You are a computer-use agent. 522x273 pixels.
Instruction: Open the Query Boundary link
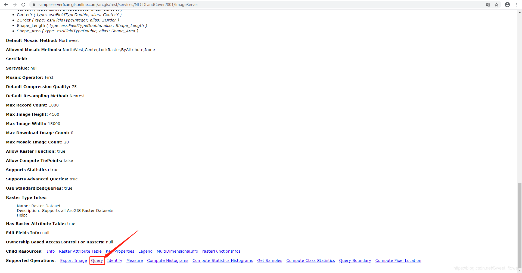tap(355, 261)
